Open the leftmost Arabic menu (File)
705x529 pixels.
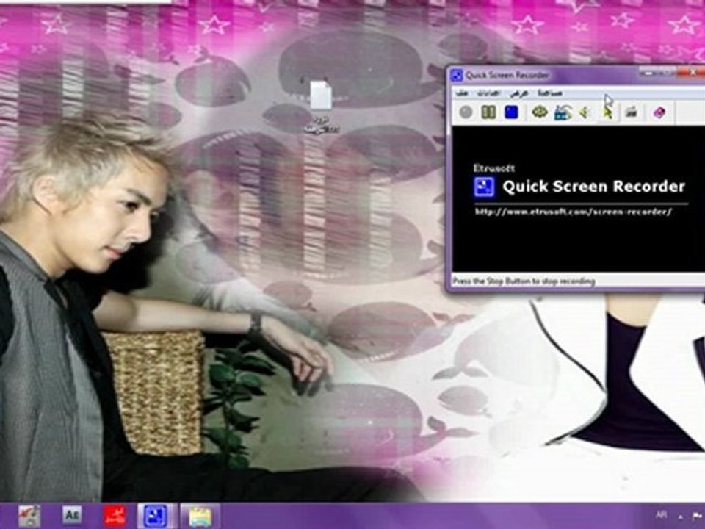(x=462, y=93)
